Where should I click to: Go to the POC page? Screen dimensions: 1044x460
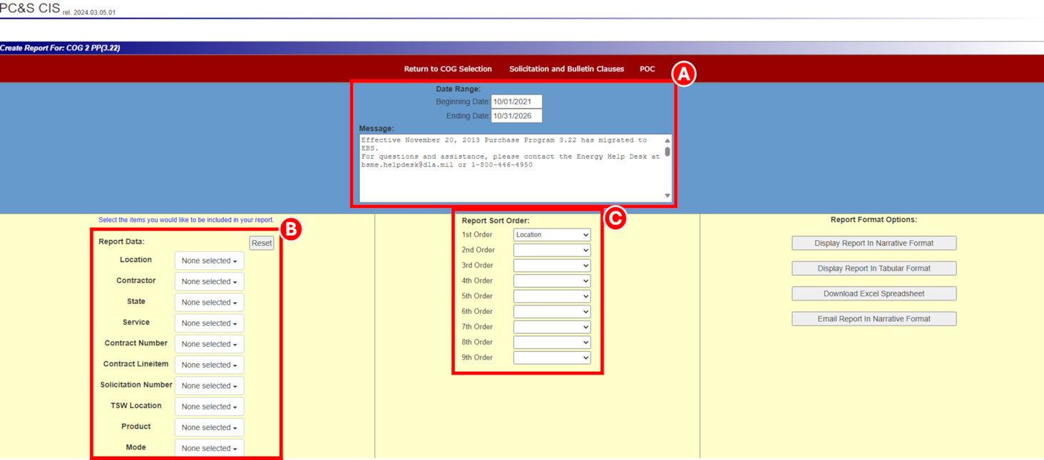(x=647, y=69)
